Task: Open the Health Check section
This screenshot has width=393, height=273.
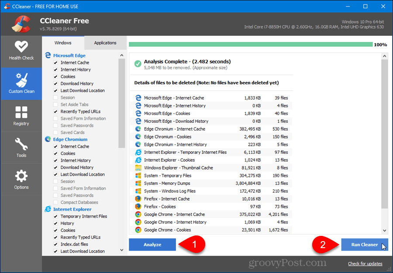Action: [x=21, y=52]
